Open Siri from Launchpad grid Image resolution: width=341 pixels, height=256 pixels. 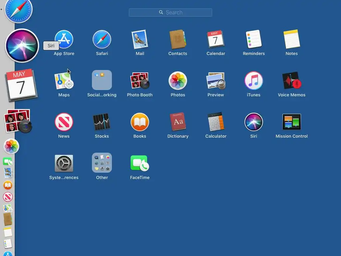[x=253, y=122]
